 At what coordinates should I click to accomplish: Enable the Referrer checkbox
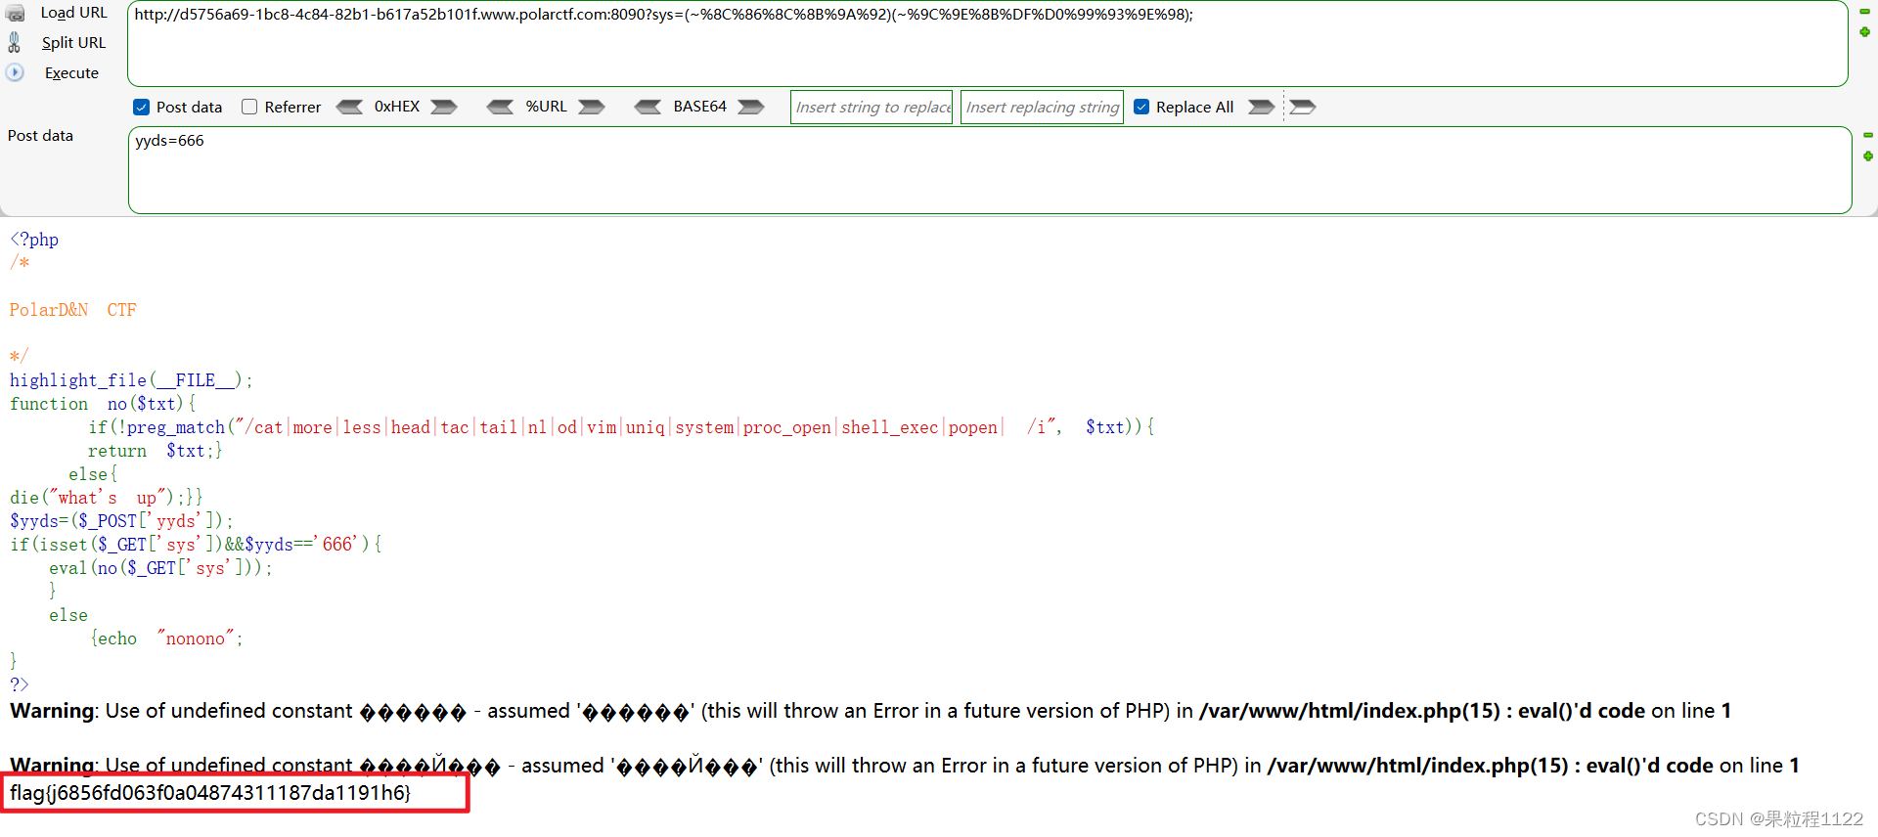pyautogui.click(x=249, y=107)
